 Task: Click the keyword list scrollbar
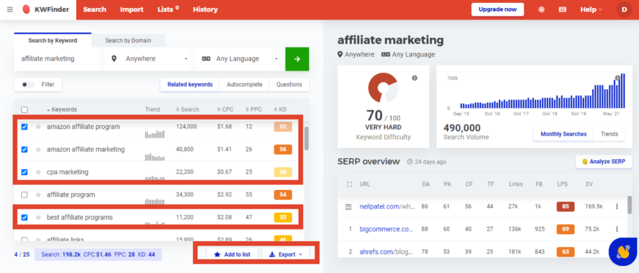306,138
